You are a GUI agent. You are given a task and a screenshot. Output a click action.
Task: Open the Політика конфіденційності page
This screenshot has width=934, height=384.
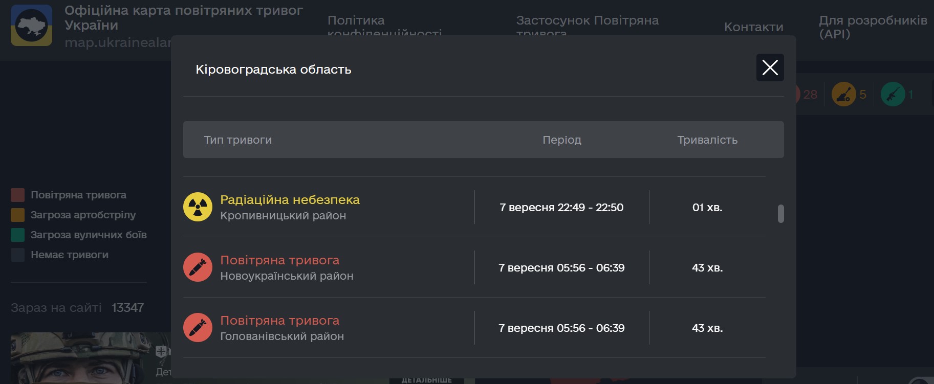tap(384, 20)
